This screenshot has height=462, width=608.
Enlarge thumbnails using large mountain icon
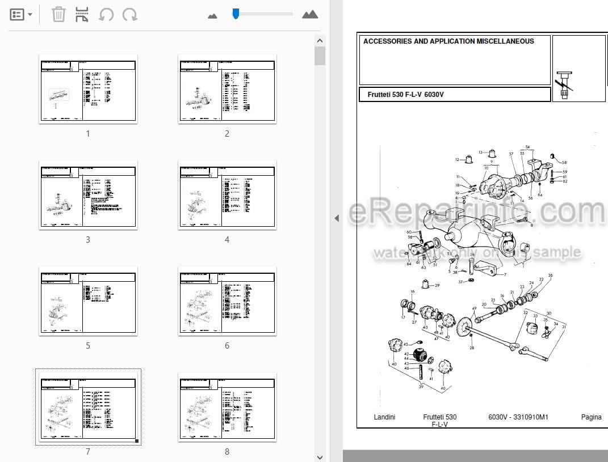coord(310,15)
